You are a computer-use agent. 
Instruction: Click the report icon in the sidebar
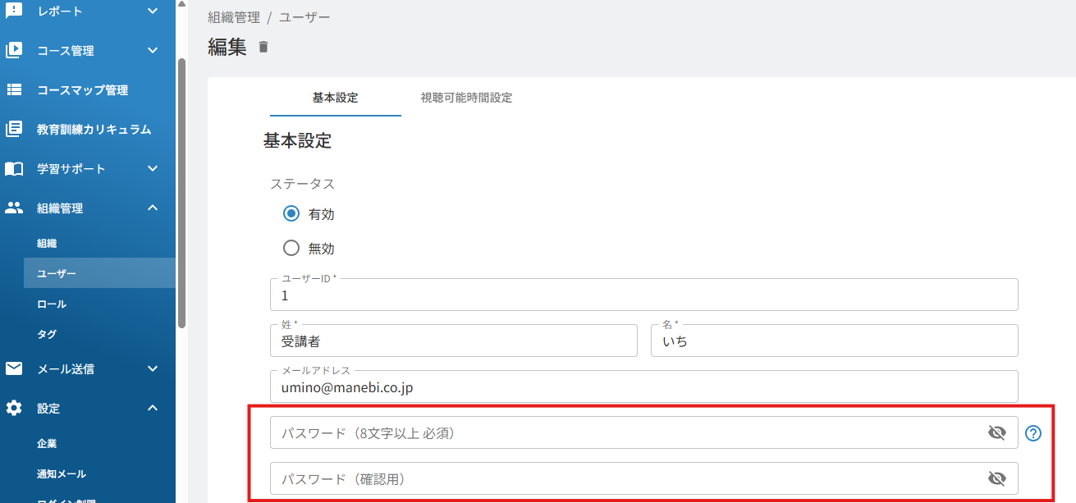pos(14,10)
